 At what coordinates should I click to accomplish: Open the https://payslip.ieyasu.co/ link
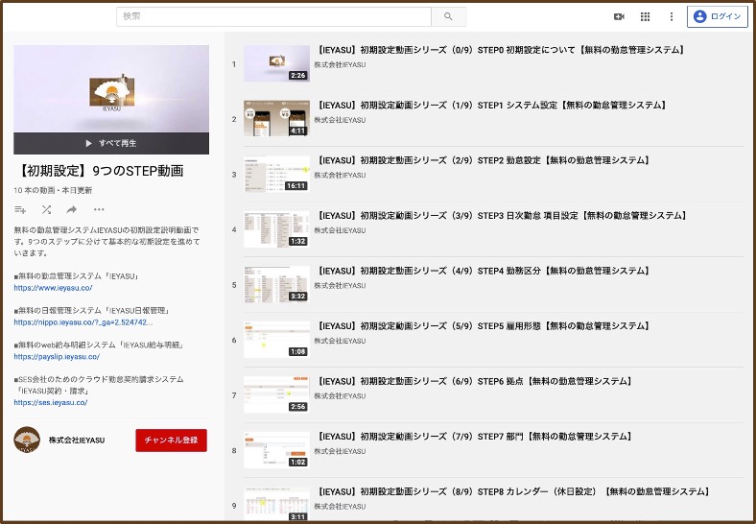(x=57, y=357)
